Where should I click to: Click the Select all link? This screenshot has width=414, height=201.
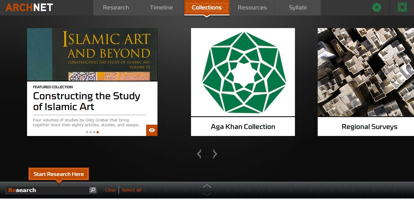click(132, 190)
